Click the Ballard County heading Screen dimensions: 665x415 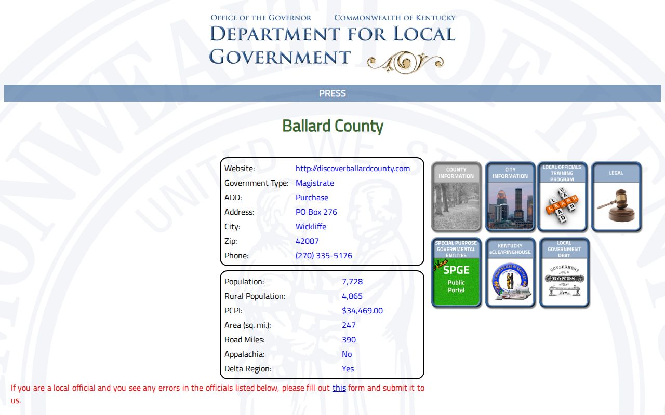tap(332, 126)
